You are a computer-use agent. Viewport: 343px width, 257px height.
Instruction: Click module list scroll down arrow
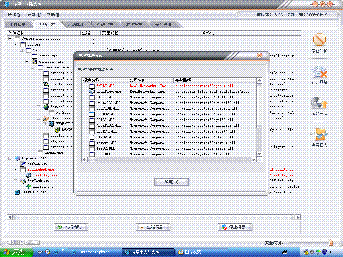point(259,154)
